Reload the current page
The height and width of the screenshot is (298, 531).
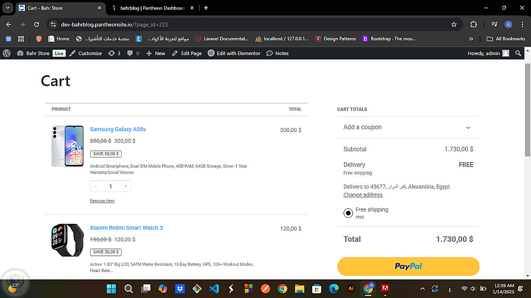click(37, 24)
